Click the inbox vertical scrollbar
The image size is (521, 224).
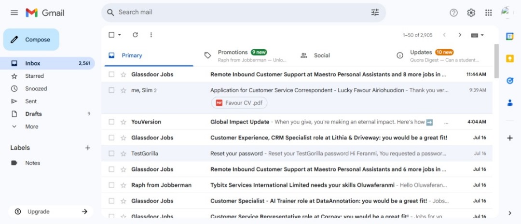click(497, 61)
